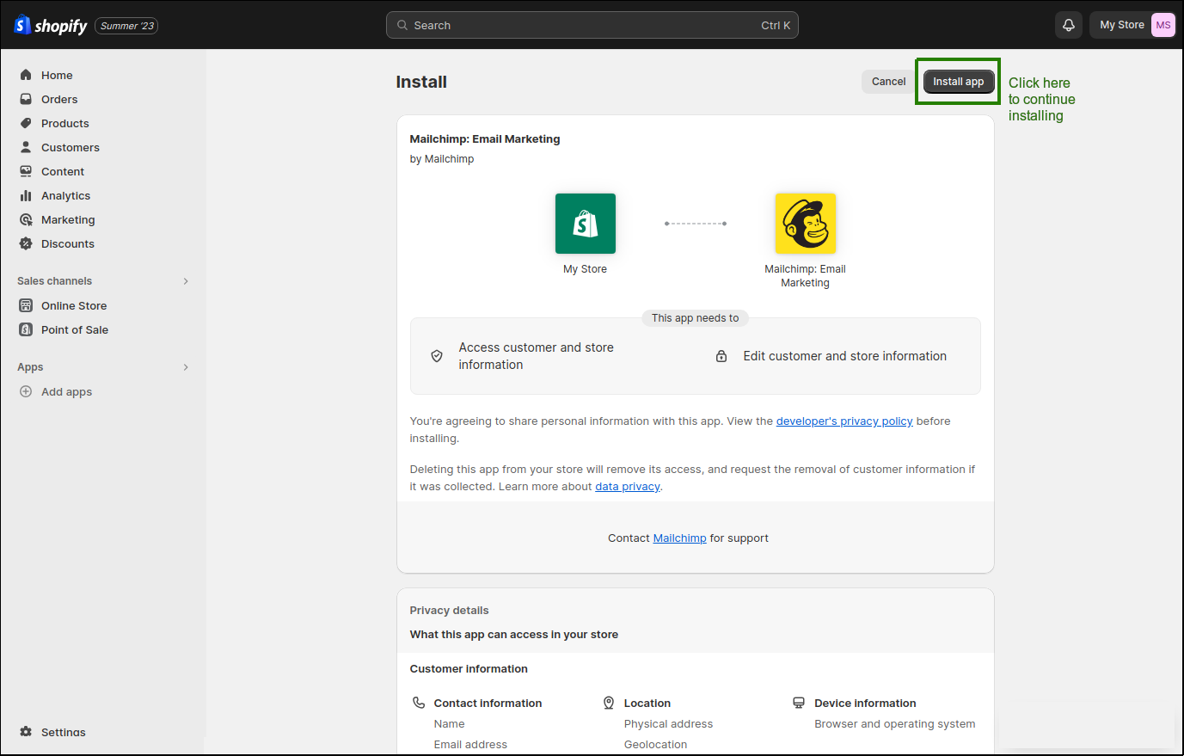The height and width of the screenshot is (756, 1184).
Task: Click the lock icon beside Edit customer information
Action: [721, 356]
